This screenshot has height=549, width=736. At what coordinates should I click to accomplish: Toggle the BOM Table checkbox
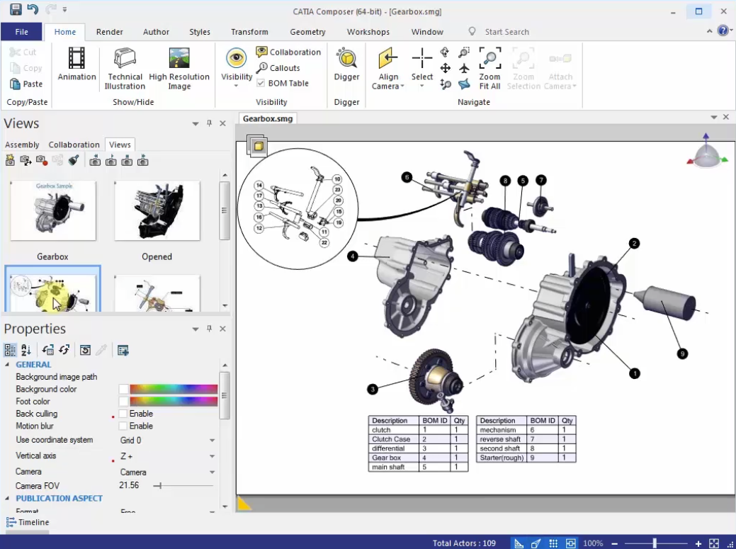click(261, 83)
